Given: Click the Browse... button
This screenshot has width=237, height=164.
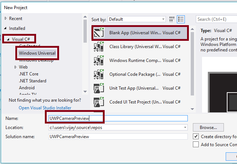Looking at the screenshot, I should pyautogui.click(x=208, y=128).
